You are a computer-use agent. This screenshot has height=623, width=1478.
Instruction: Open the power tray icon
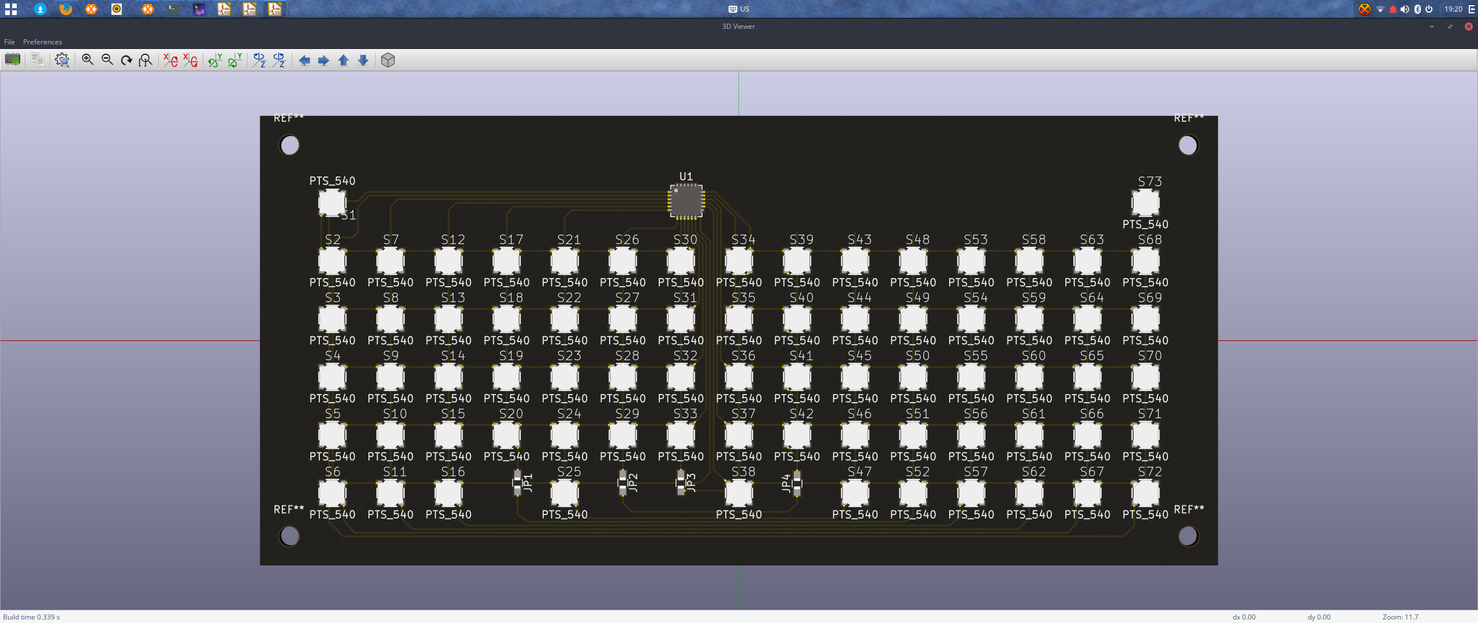pos(1429,9)
